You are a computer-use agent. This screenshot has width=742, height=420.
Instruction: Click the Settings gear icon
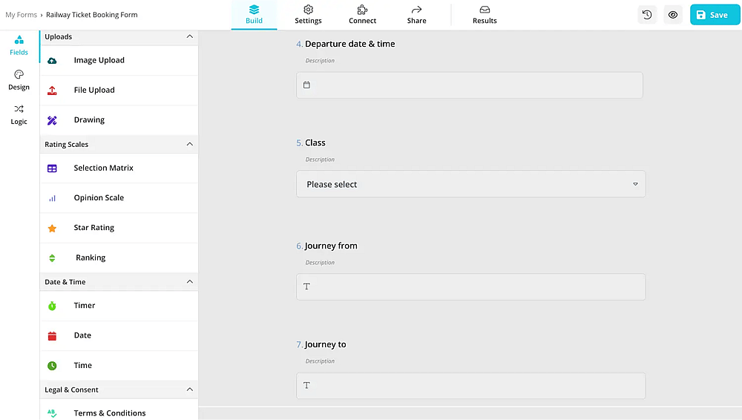(x=308, y=10)
